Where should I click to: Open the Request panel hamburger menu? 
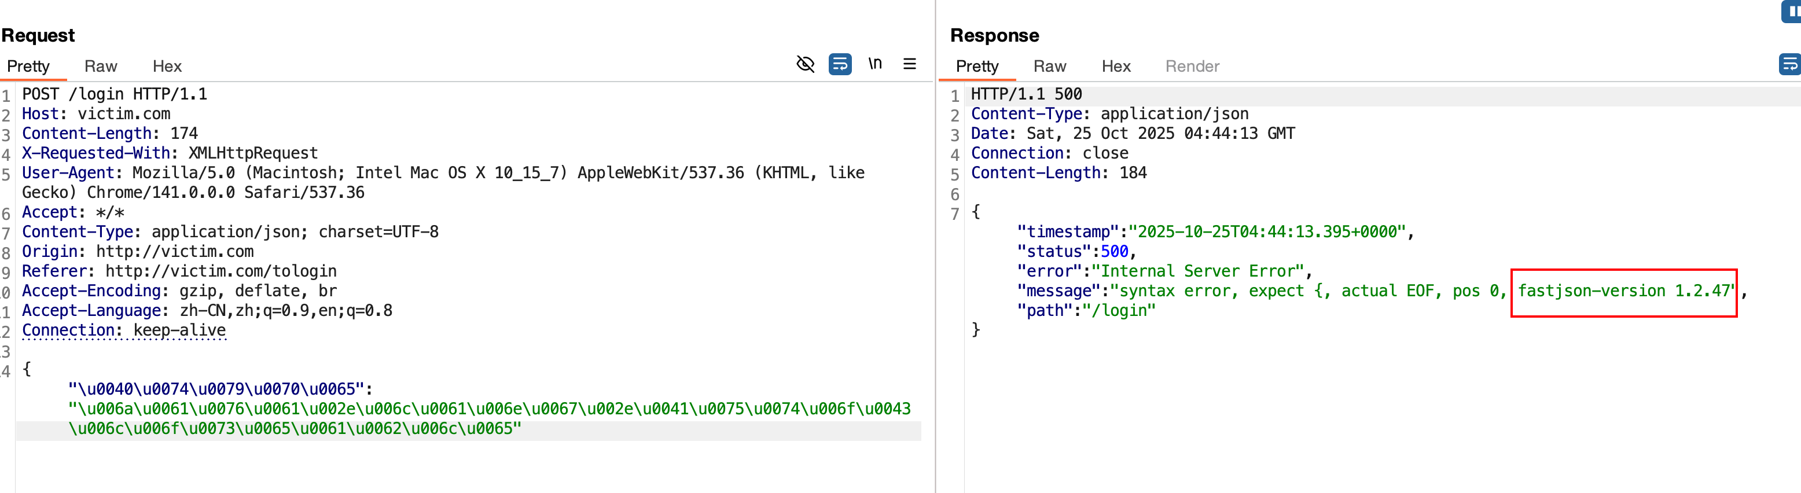909,64
